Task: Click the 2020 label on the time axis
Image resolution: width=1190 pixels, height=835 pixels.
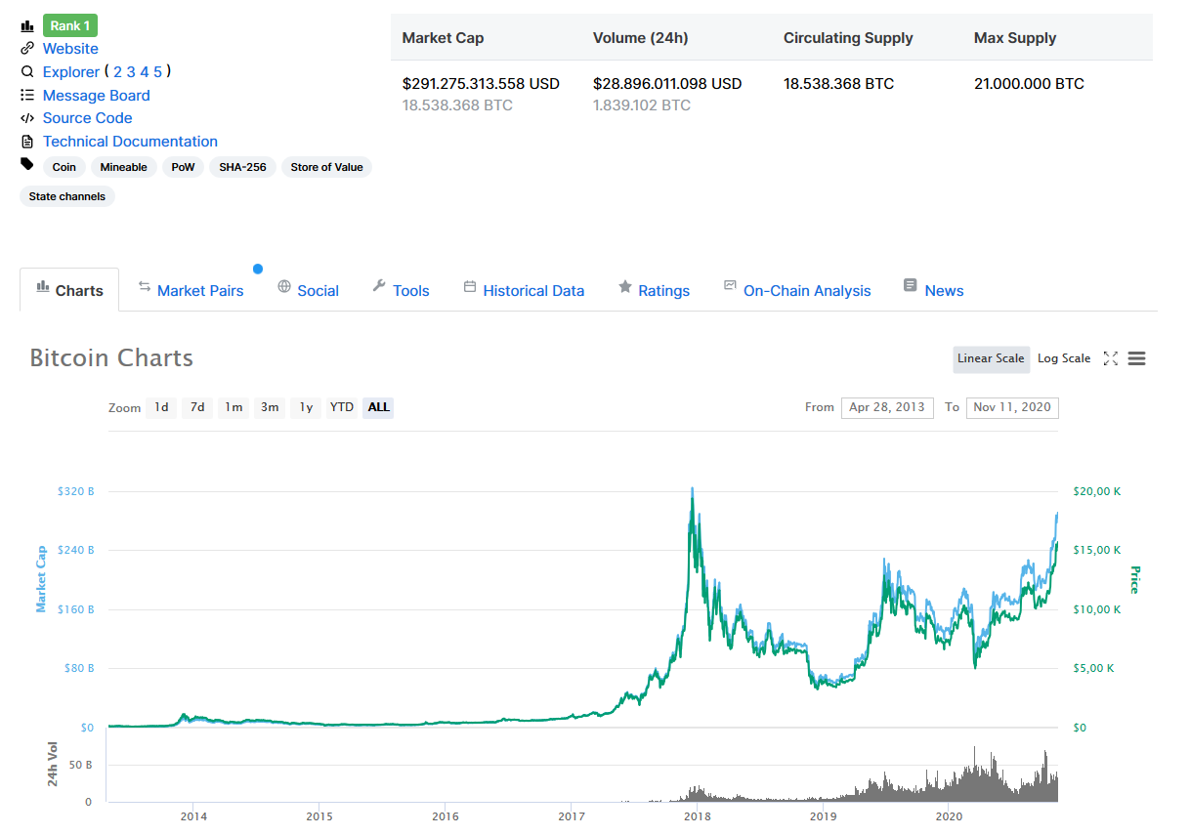Action: point(949,815)
